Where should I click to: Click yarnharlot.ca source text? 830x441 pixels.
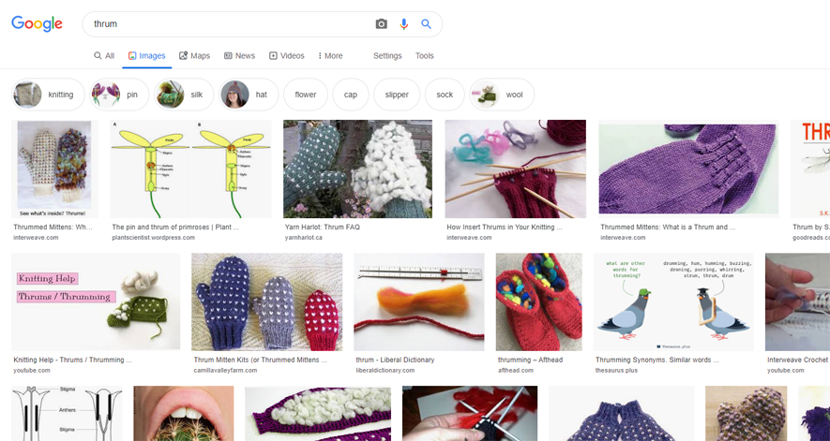[x=303, y=238]
